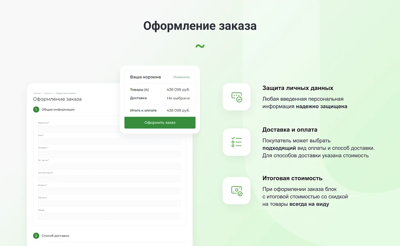Click the large Оформление заказа page title
Viewport: 400px width, 246px height.
[x=200, y=26]
